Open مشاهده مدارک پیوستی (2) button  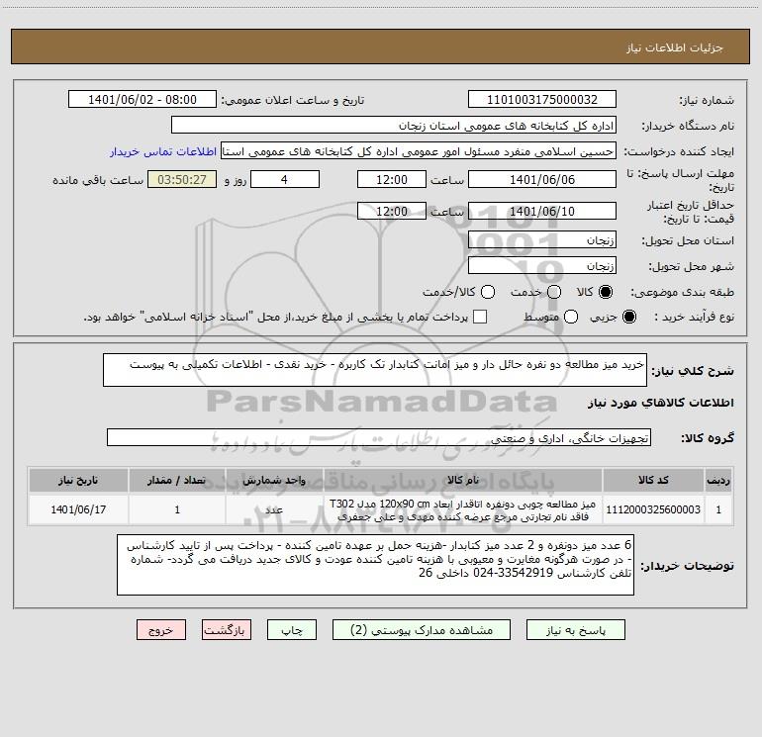(x=422, y=630)
